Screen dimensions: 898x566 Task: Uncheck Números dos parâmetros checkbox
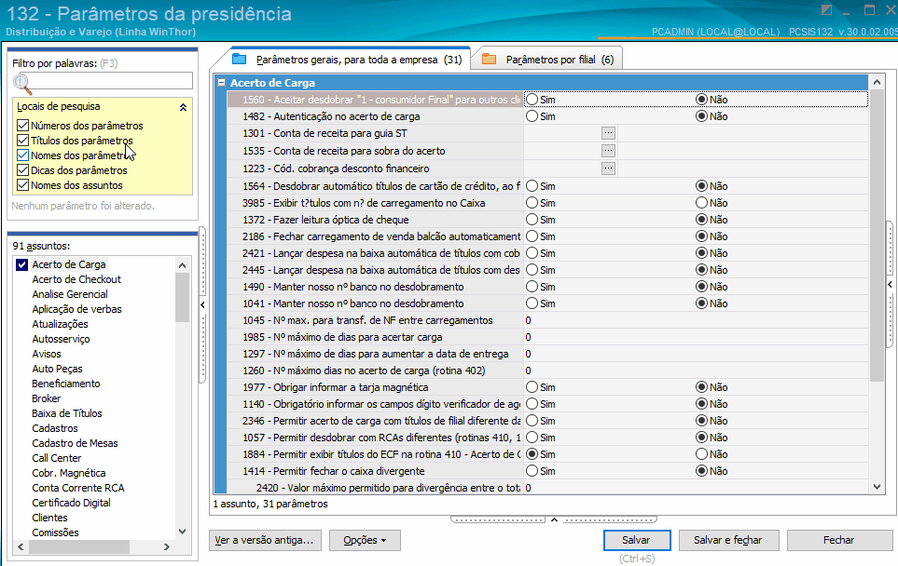click(23, 126)
